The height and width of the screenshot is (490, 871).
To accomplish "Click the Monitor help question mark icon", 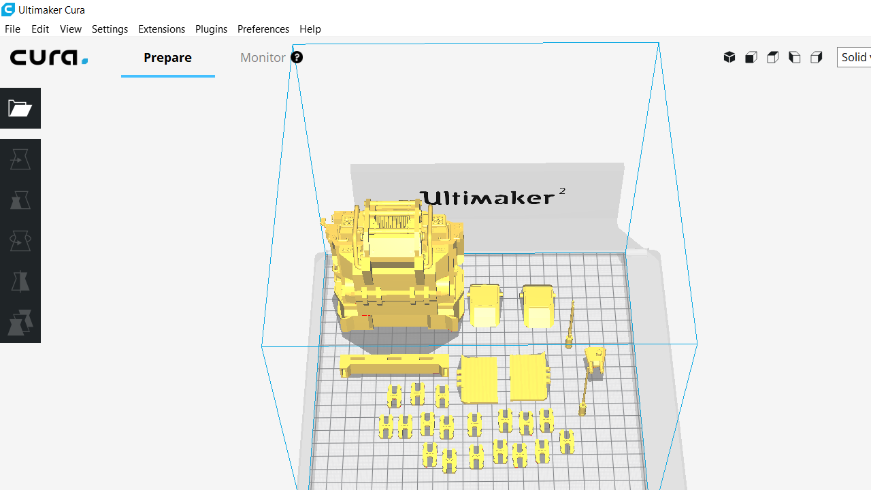I will [297, 57].
